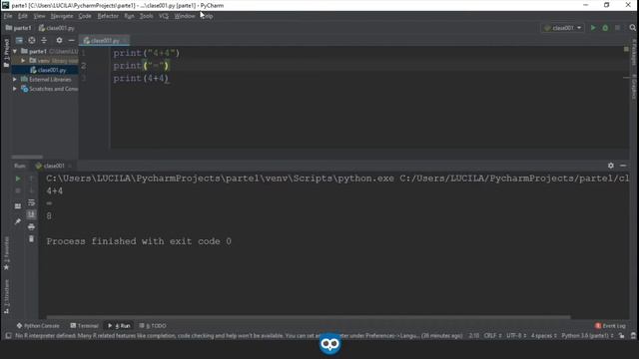The image size is (639, 359).
Task: Open the Code menu
Action: (x=85, y=16)
